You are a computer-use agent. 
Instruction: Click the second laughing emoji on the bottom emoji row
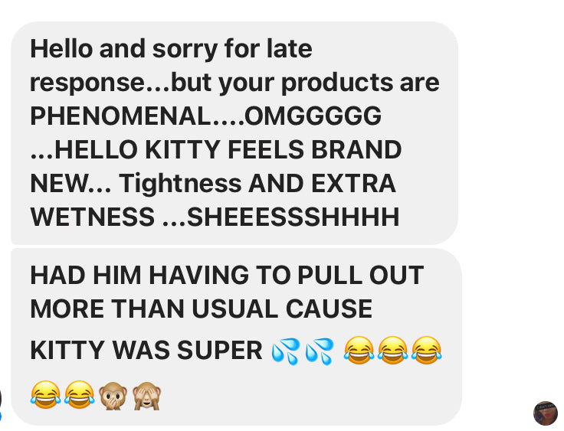[x=79, y=395]
